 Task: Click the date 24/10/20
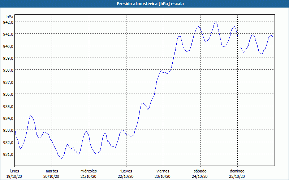click(200, 176)
